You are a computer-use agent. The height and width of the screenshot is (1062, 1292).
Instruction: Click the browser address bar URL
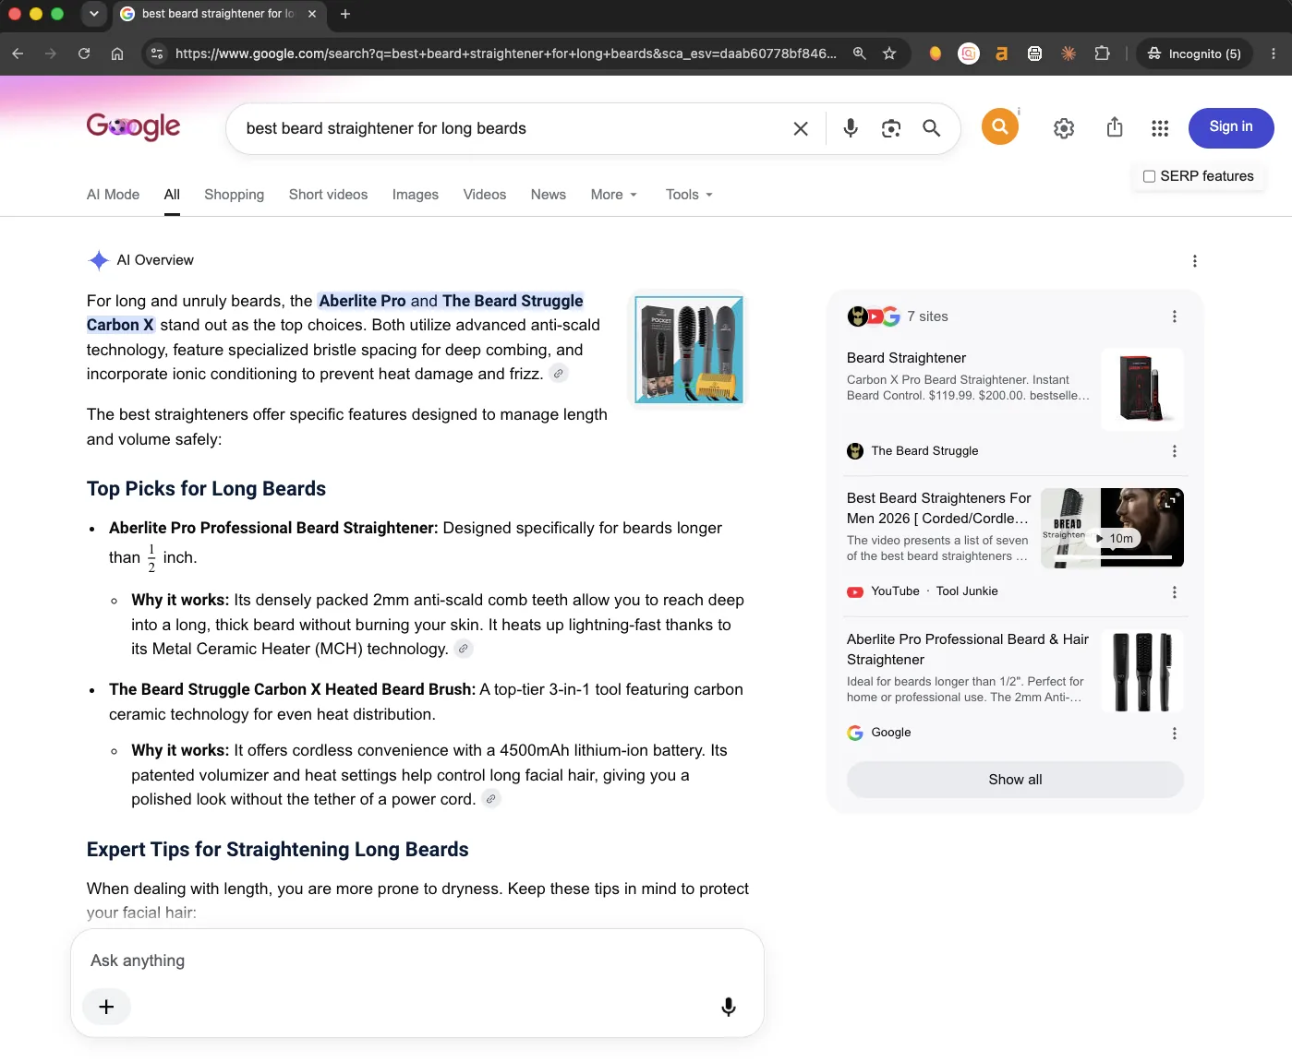pyautogui.click(x=506, y=54)
